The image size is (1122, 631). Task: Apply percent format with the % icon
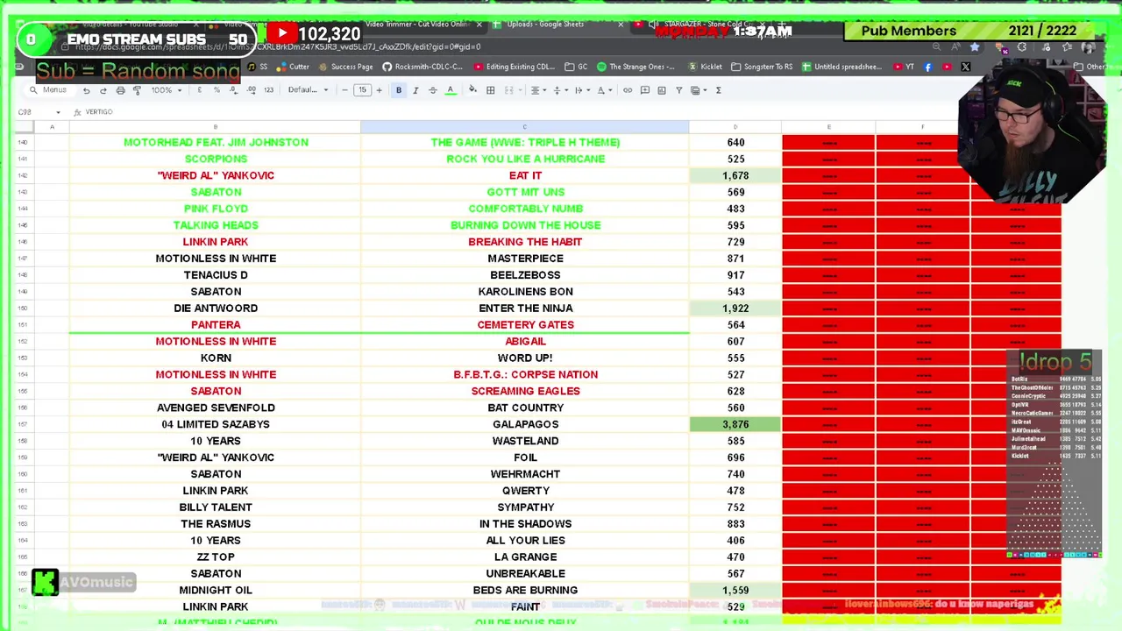click(x=217, y=90)
